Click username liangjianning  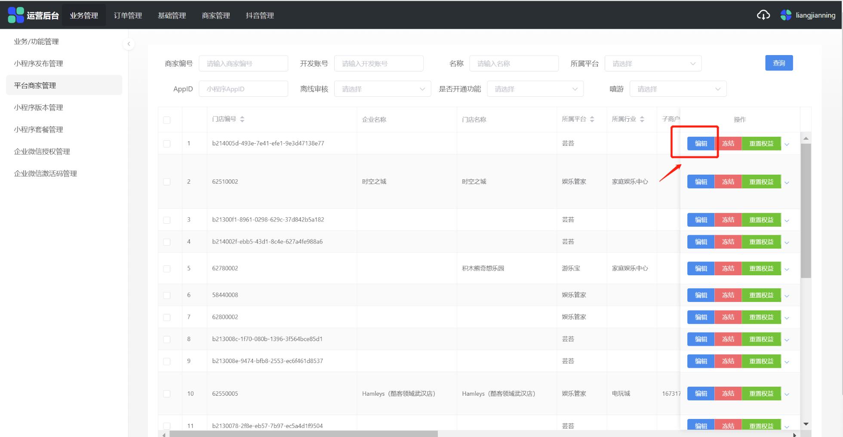click(x=815, y=15)
